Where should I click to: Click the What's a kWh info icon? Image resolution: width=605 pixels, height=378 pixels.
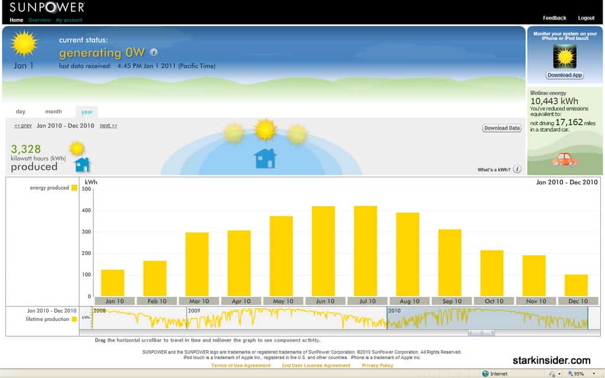click(517, 170)
